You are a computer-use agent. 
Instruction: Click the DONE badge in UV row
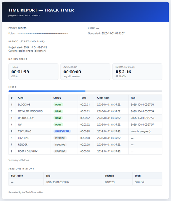pos(58,124)
